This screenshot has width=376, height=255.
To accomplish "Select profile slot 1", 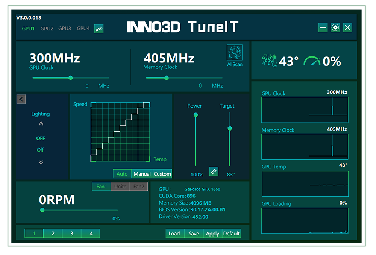I will [34, 234].
